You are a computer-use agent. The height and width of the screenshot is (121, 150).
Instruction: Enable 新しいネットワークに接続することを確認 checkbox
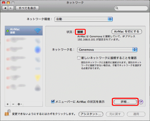click(79, 58)
